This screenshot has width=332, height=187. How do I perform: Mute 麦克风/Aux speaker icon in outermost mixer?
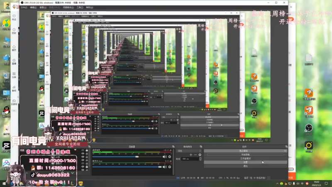click(164, 167)
